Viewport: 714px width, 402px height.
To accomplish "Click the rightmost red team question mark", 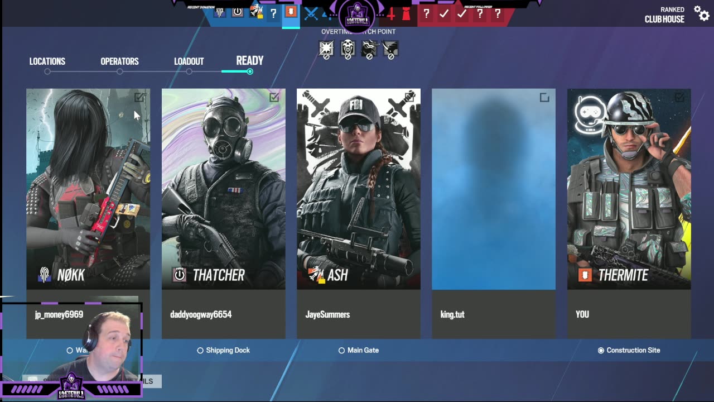I will pos(498,13).
